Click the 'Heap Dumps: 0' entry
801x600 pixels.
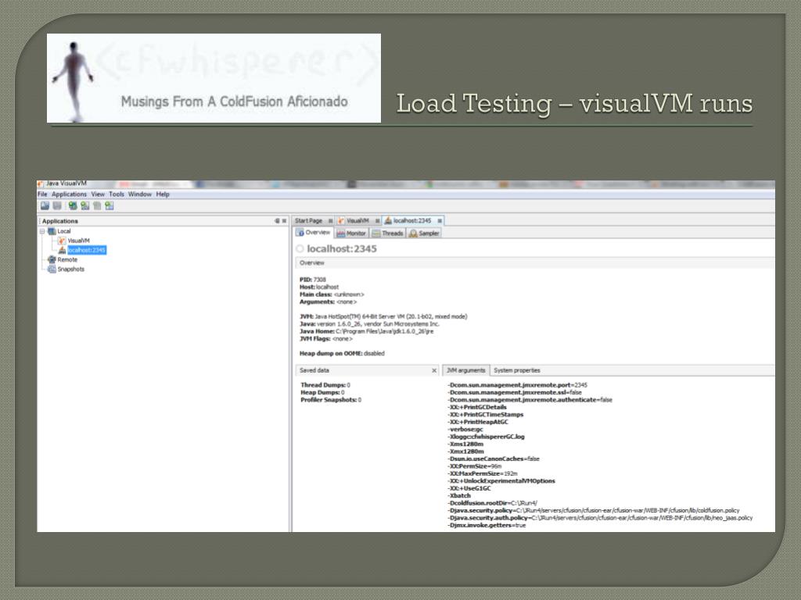click(x=322, y=392)
